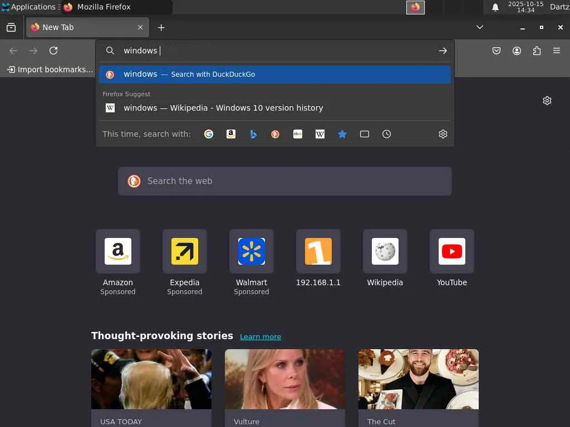Image resolution: width=570 pixels, height=427 pixels.
Task: Select Wikipedia Windows 10 version history suggestion
Action: (x=275, y=108)
